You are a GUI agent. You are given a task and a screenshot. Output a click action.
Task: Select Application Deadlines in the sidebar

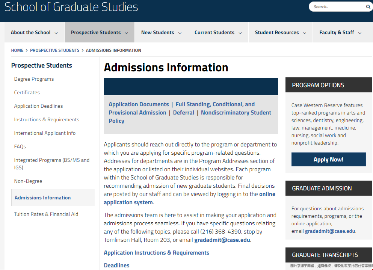click(38, 106)
